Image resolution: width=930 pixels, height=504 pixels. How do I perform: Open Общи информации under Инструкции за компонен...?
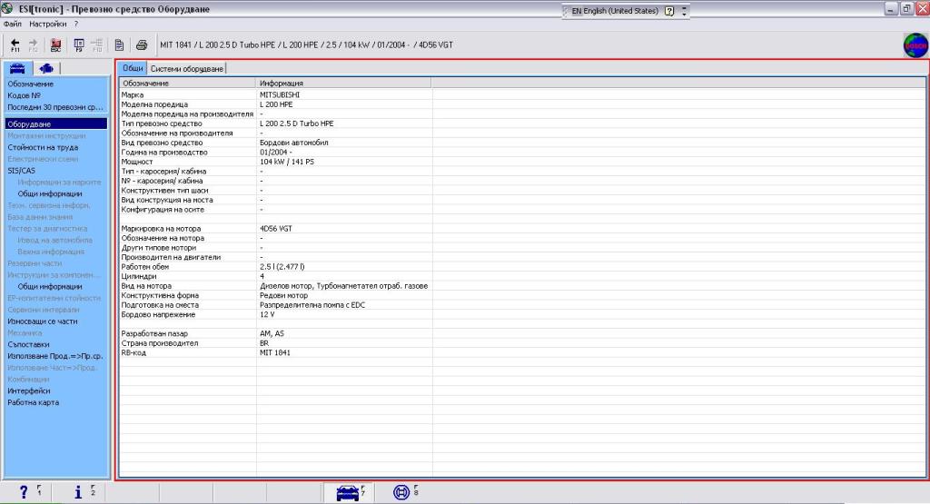(x=50, y=286)
